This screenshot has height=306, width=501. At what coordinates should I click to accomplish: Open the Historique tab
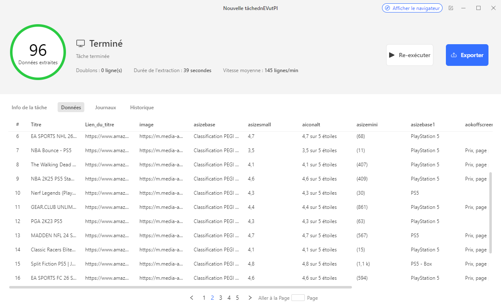[142, 108]
